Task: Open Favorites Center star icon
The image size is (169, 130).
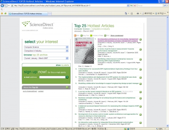Action: (x=2, y=13)
